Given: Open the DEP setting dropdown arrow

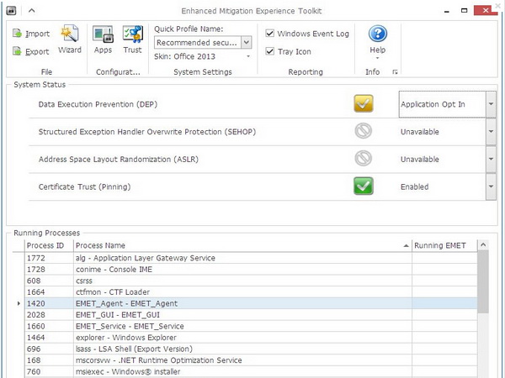Looking at the screenshot, I should pos(491,104).
